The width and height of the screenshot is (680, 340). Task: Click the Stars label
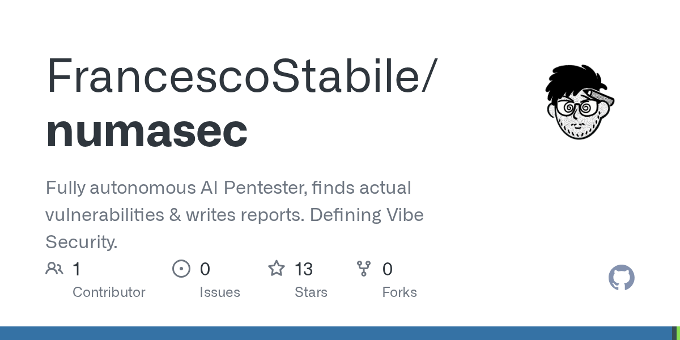tap(311, 292)
